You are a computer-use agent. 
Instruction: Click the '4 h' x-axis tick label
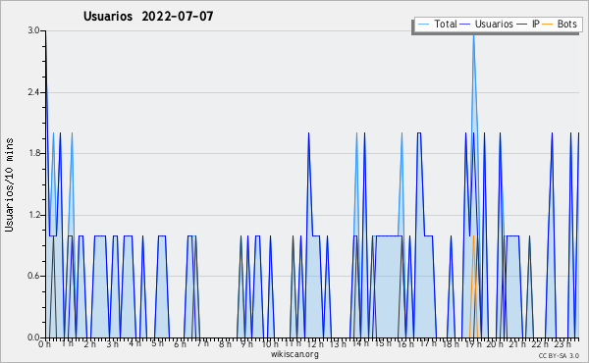tap(134, 343)
